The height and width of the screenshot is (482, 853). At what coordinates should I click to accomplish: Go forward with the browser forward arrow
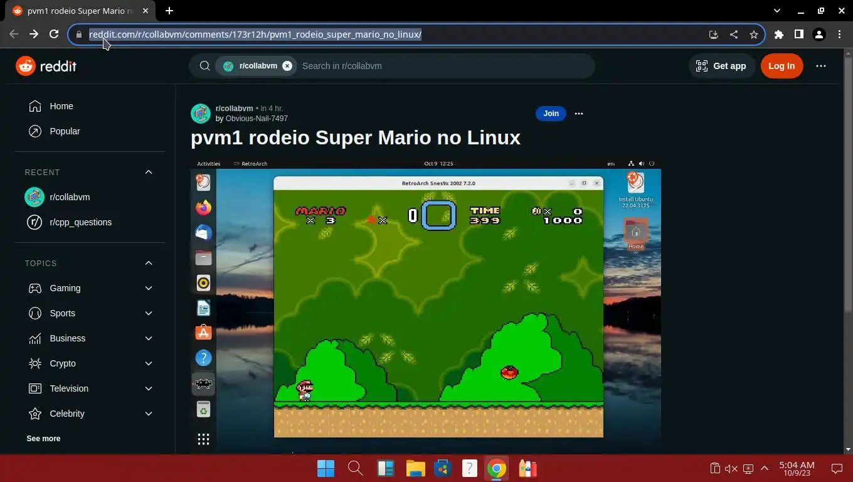coord(34,35)
